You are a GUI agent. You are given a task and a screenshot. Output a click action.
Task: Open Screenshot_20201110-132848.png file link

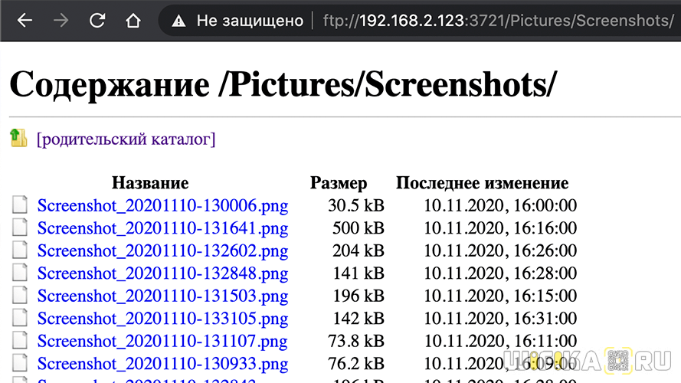(162, 273)
